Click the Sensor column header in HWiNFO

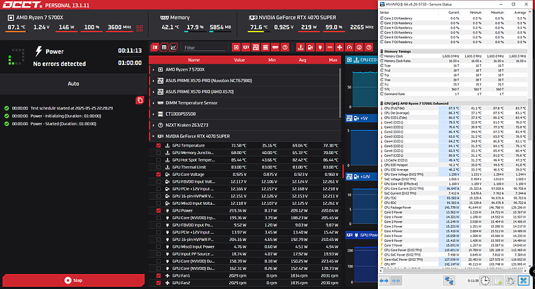tap(384, 12)
